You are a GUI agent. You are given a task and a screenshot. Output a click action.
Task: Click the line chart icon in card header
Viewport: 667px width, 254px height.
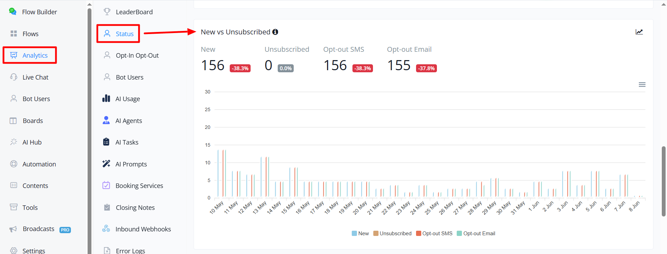(x=639, y=32)
